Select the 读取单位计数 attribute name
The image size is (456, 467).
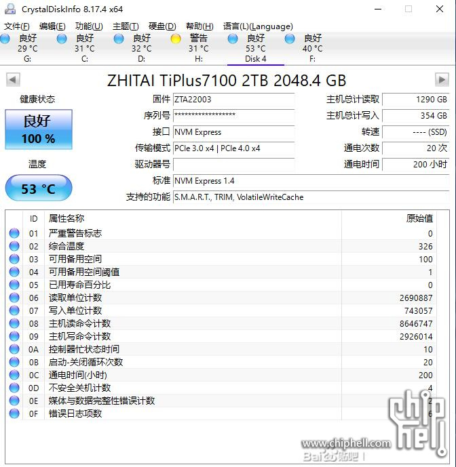pyautogui.click(x=75, y=298)
